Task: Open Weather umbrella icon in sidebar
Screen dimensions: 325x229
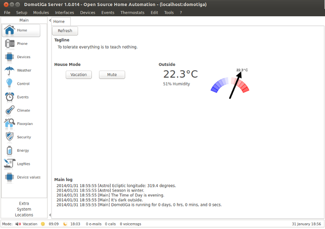Action: click(10, 70)
